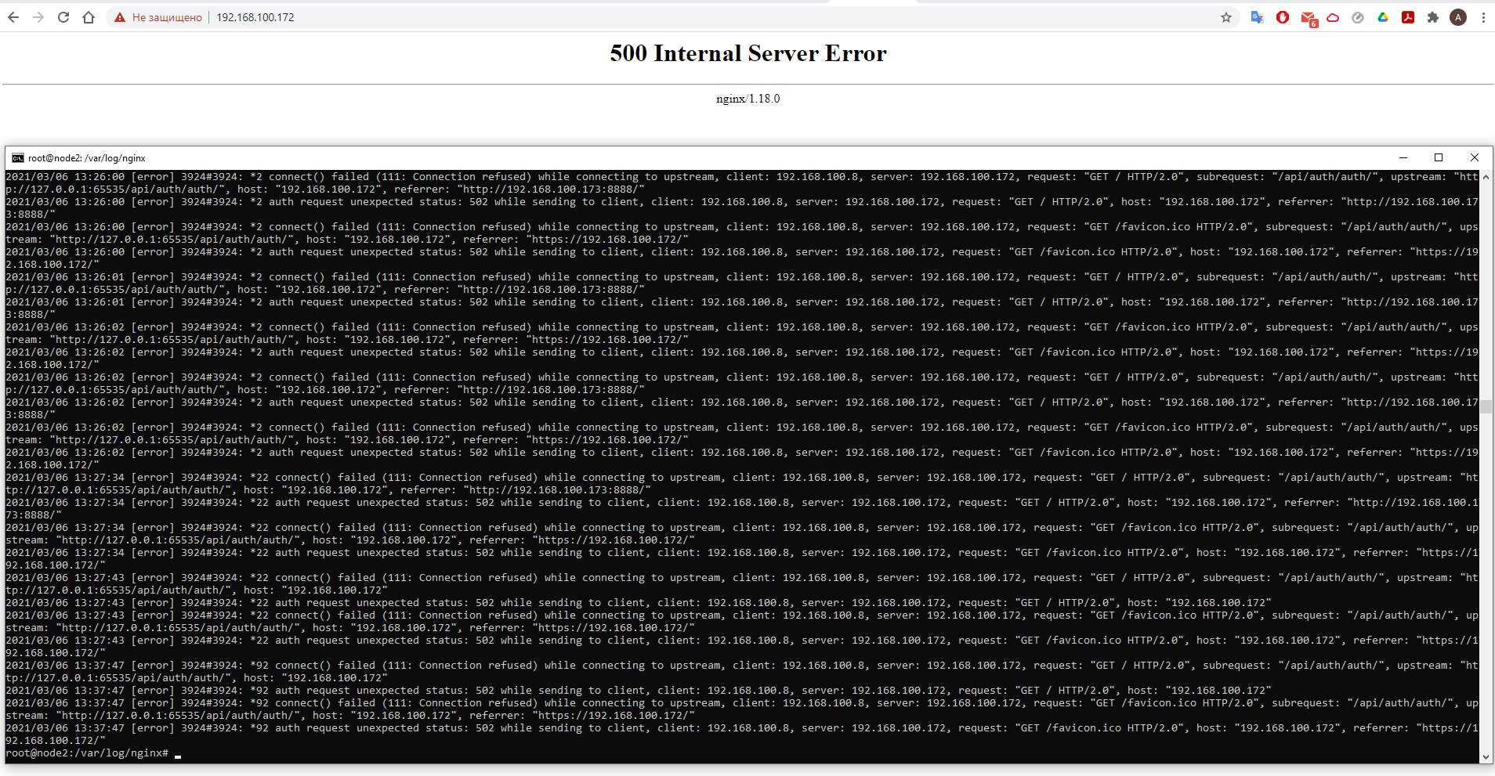
Task: Maximize the root@node2 terminal window
Action: pyautogui.click(x=1439, y=157)
